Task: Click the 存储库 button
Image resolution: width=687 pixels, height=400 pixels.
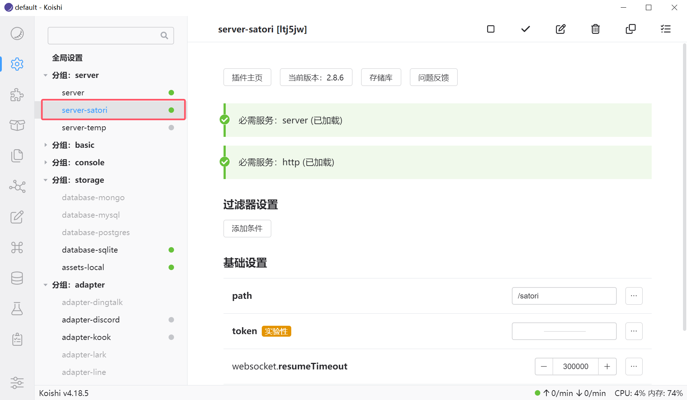Action: 381,77
